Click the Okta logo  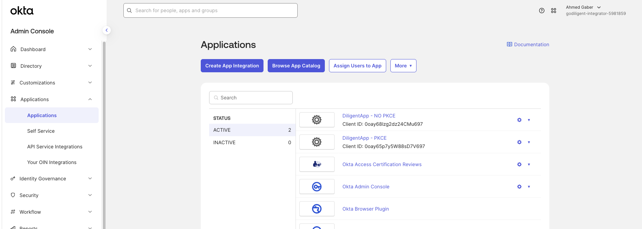(x=22, y=11)
